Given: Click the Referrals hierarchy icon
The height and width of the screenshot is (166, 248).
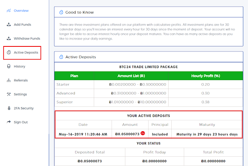Looking at the screenshot, I should click(9, 80).
